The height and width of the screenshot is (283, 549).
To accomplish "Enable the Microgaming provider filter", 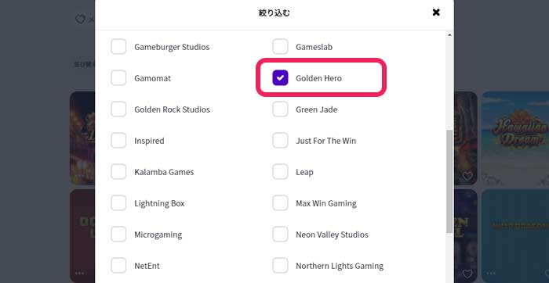I will click(118, 235).
